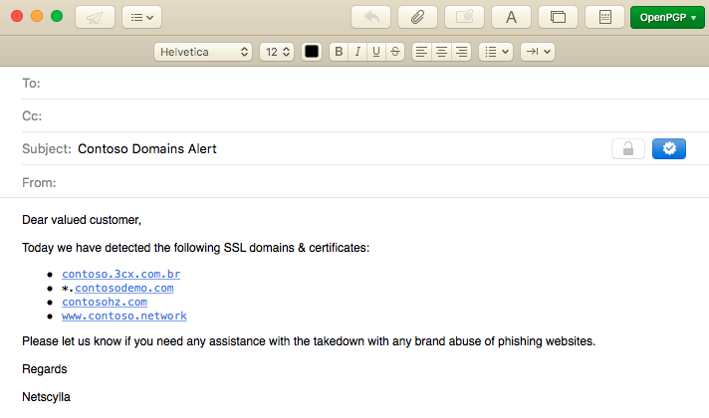The image size is (709, 418).
Task: Click the Send paper plane icon
Action: point(95,18)
